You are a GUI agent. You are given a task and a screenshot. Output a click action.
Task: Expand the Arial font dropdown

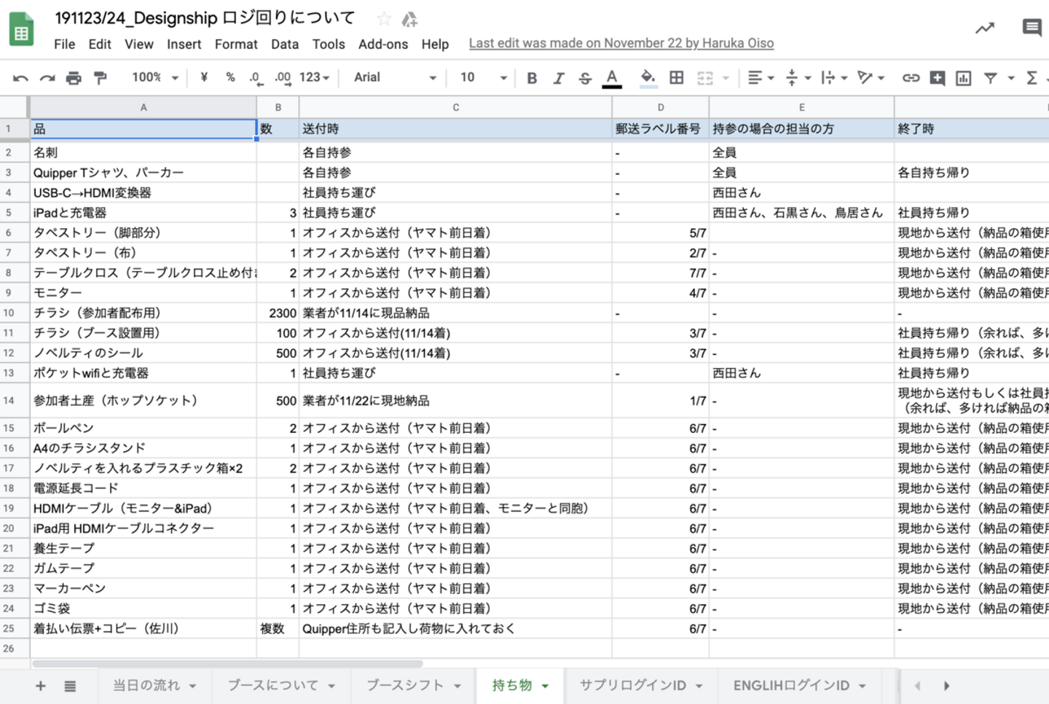395,77
